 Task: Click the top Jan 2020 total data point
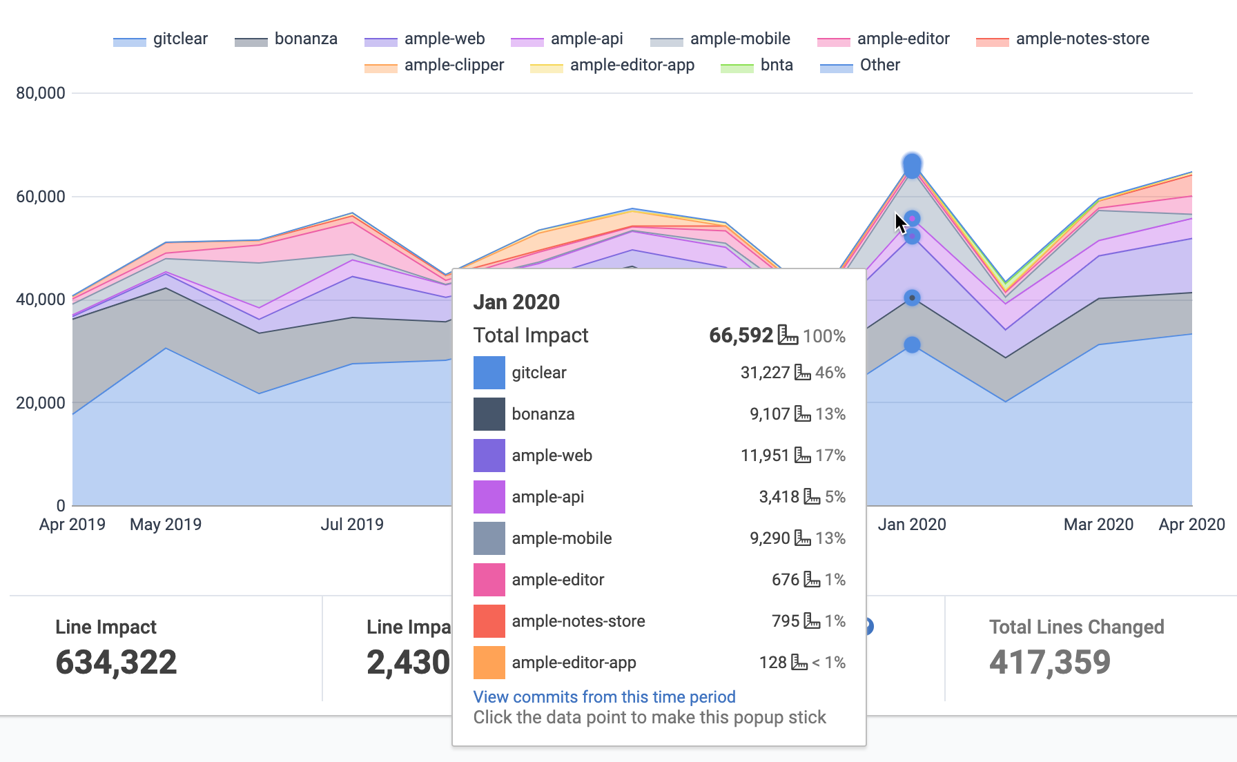(912, 164)
